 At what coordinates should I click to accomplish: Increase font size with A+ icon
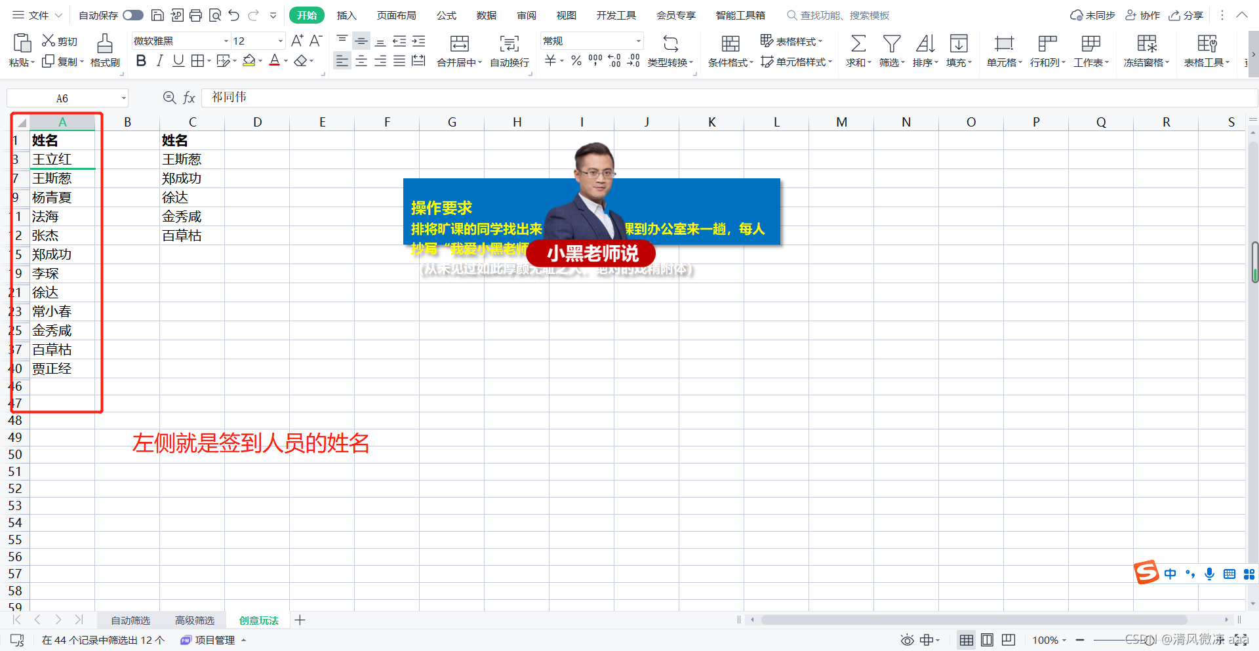[297, 41]
